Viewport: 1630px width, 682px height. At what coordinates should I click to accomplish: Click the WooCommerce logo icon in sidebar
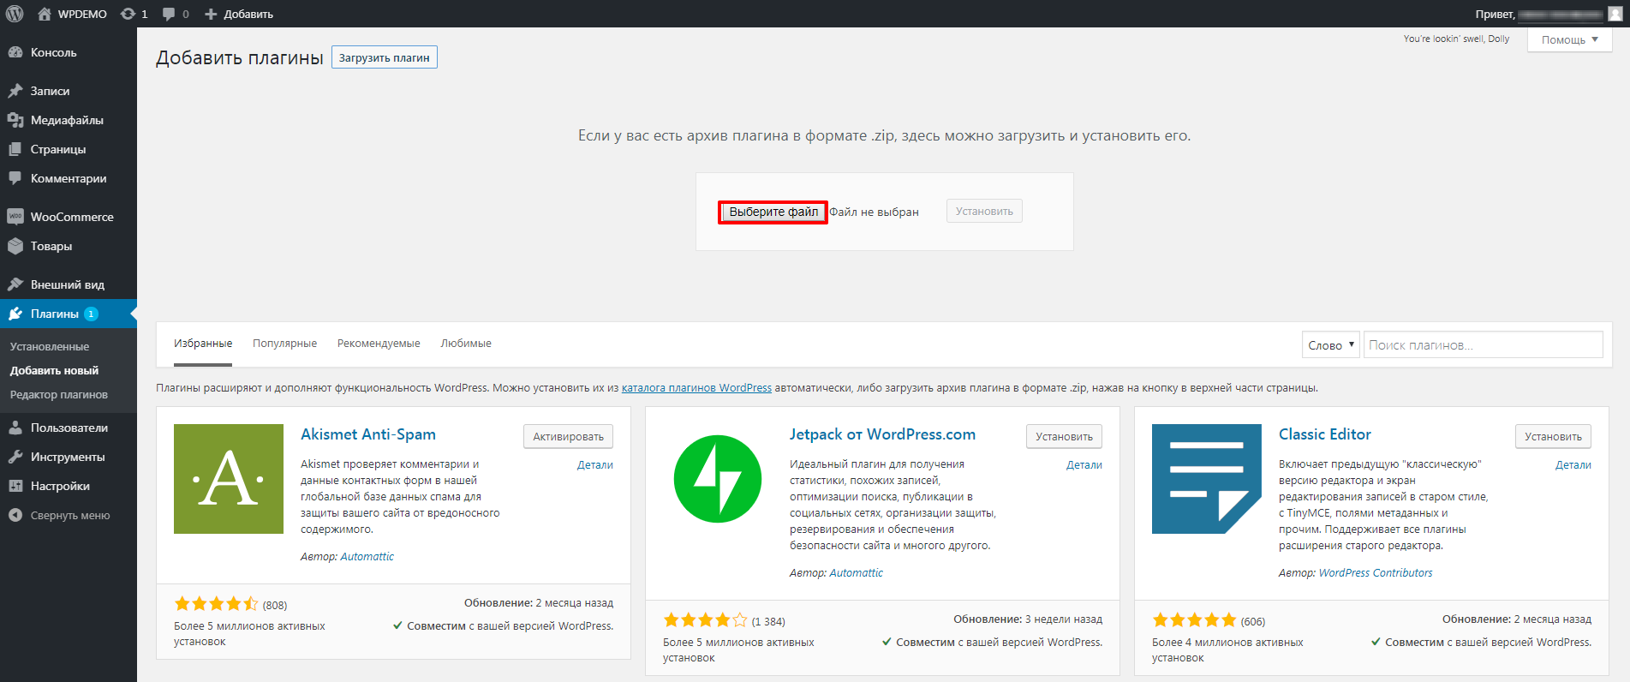15,217
